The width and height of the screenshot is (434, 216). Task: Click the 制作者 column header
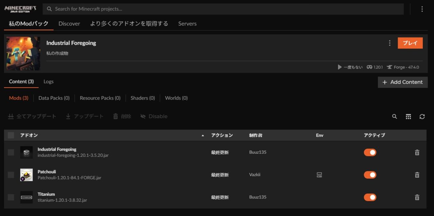click(256, 135)
